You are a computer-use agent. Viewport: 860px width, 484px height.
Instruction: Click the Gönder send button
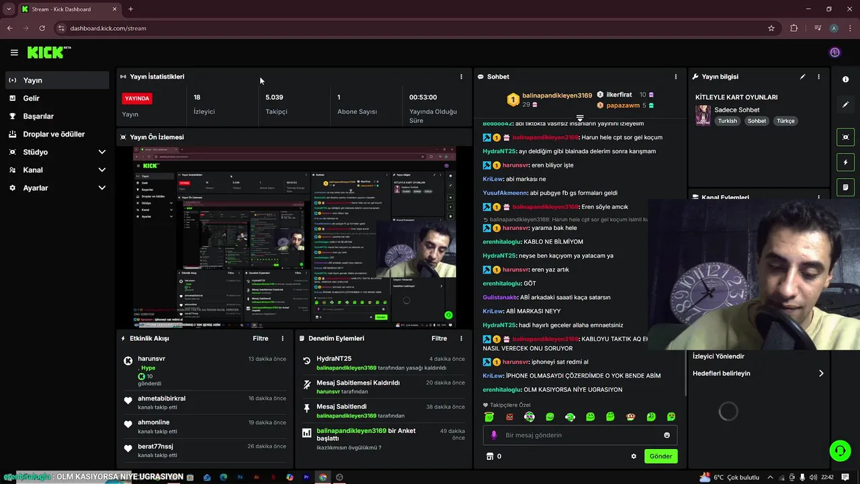(660, 456)
